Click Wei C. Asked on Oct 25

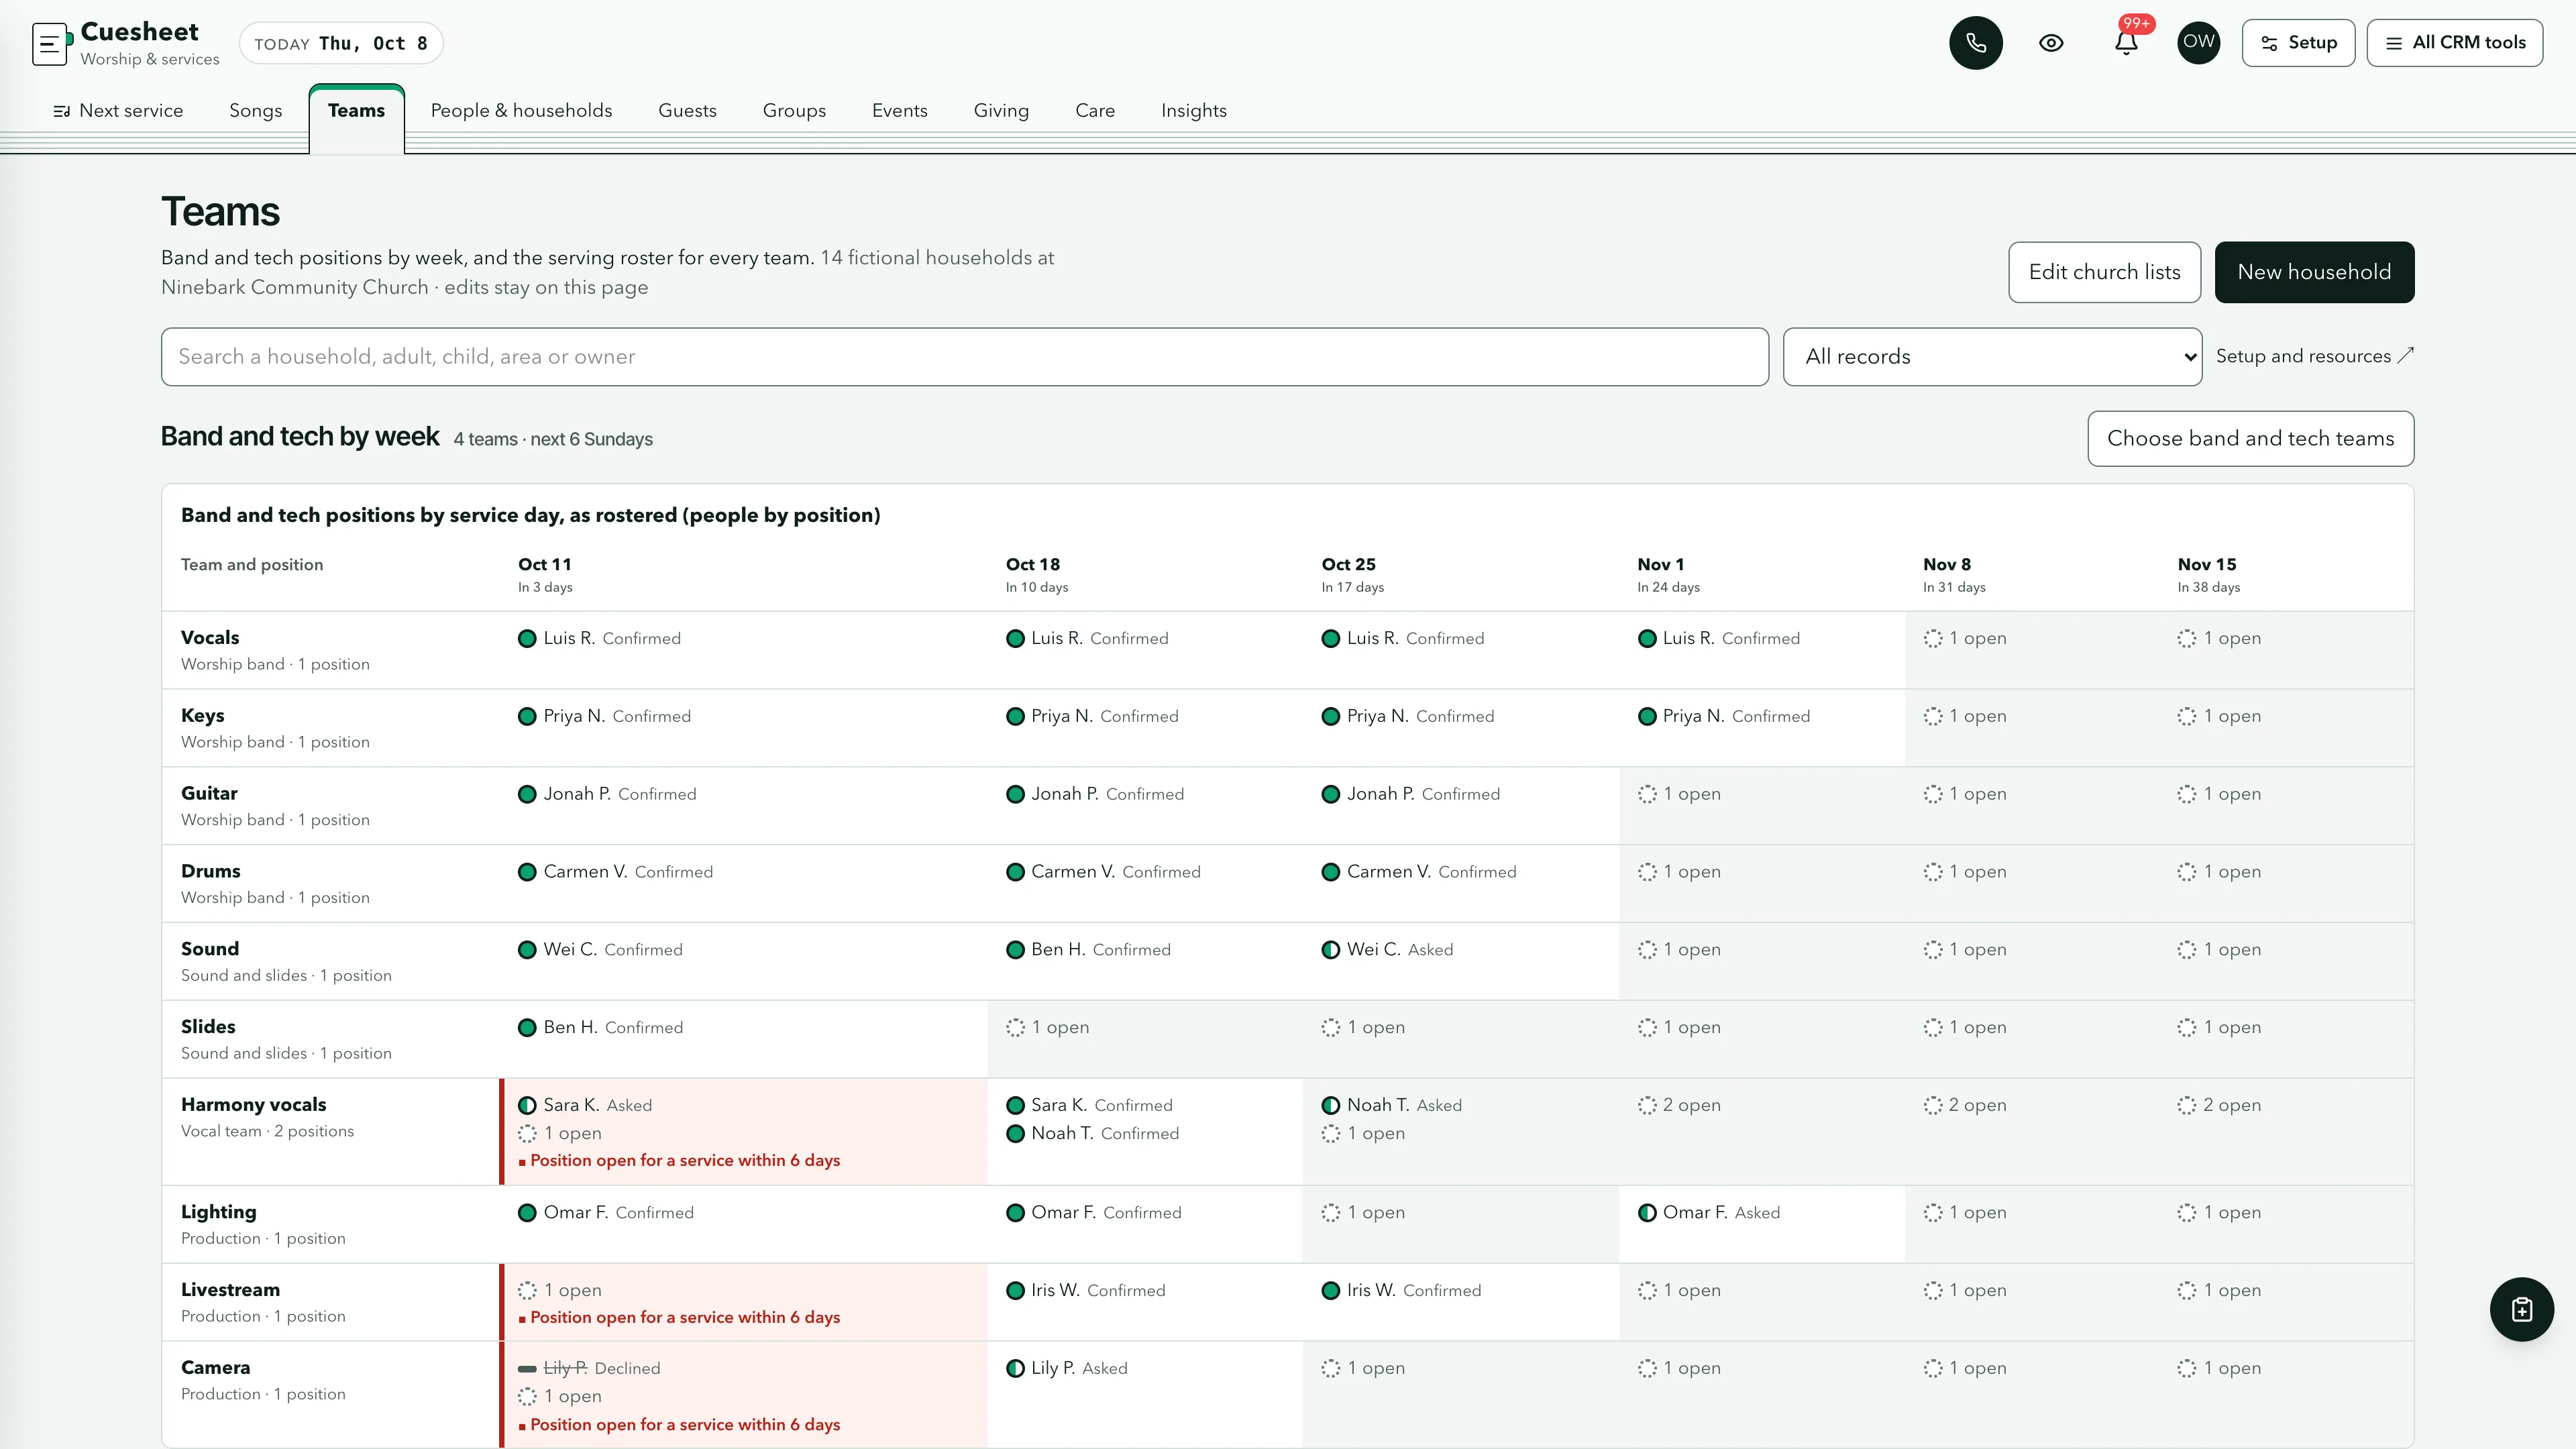pos(1387,949)
